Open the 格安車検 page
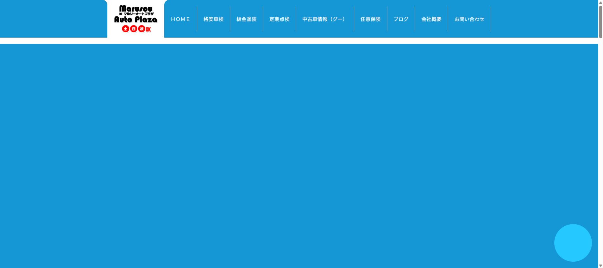Viewport: 603px width, 268px height. [x=213, y=19]
